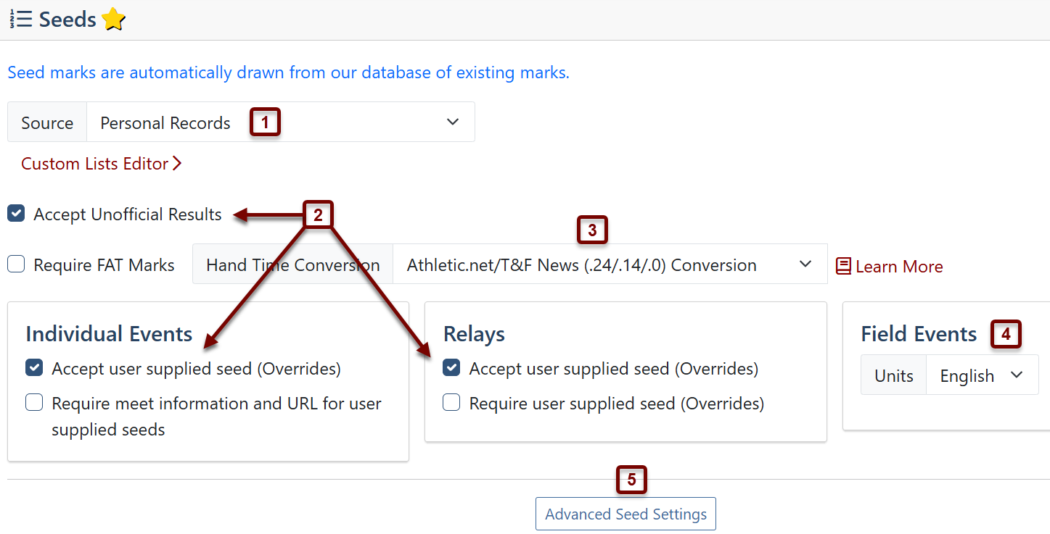Enable Relays require user supplied seed

(451, 403)
